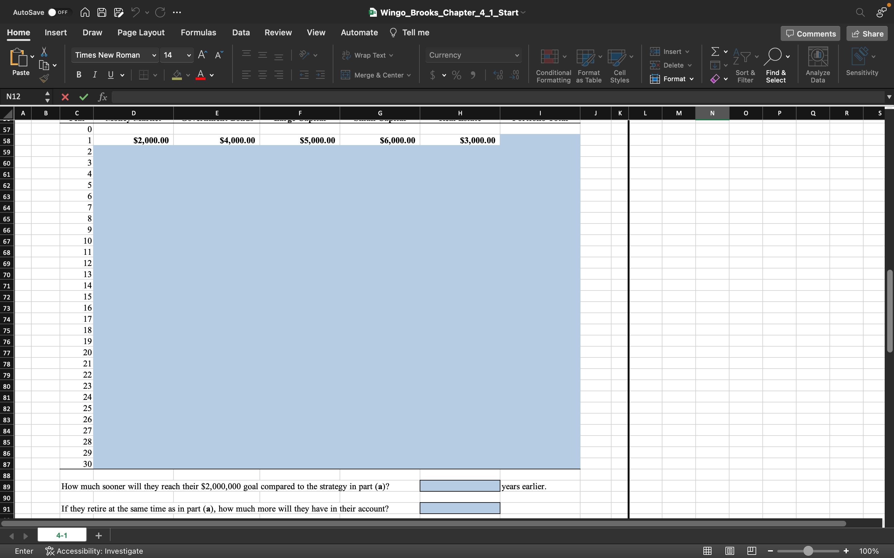
Task: Open Conditional Formatting options
Action: pos(552,65)
